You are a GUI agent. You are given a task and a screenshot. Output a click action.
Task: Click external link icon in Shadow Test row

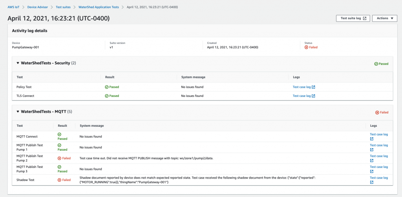[371, 182]
